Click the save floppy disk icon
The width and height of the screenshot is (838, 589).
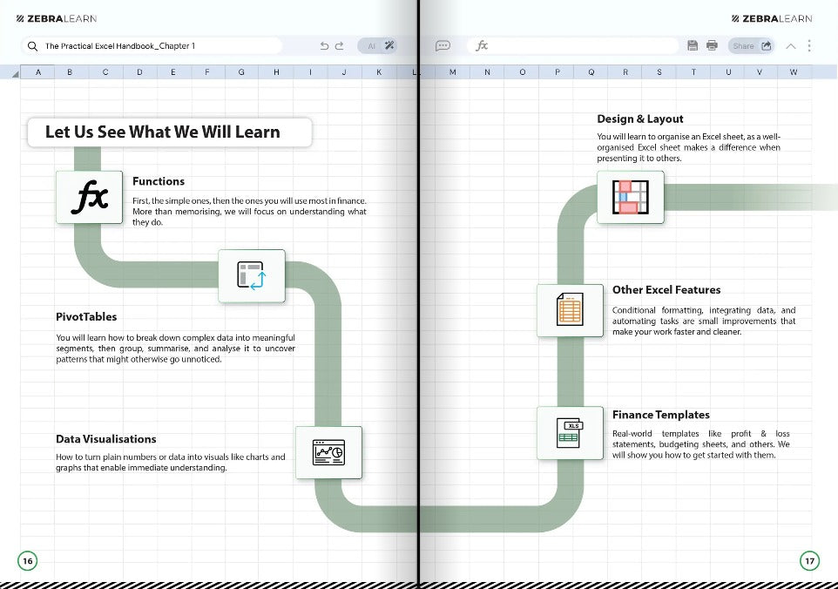pyautogui.click(x=693, y=45)
